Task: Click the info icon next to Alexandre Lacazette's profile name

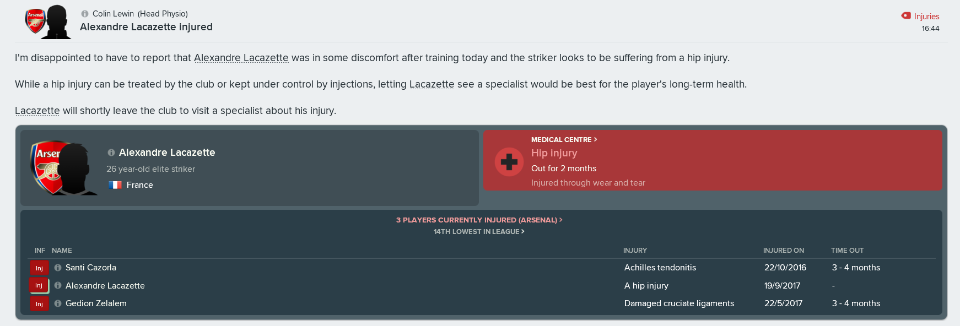Action: (111, 153)
